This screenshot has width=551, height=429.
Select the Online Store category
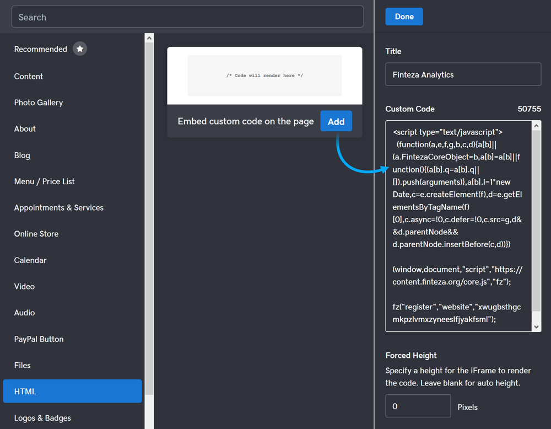[36, 234]
